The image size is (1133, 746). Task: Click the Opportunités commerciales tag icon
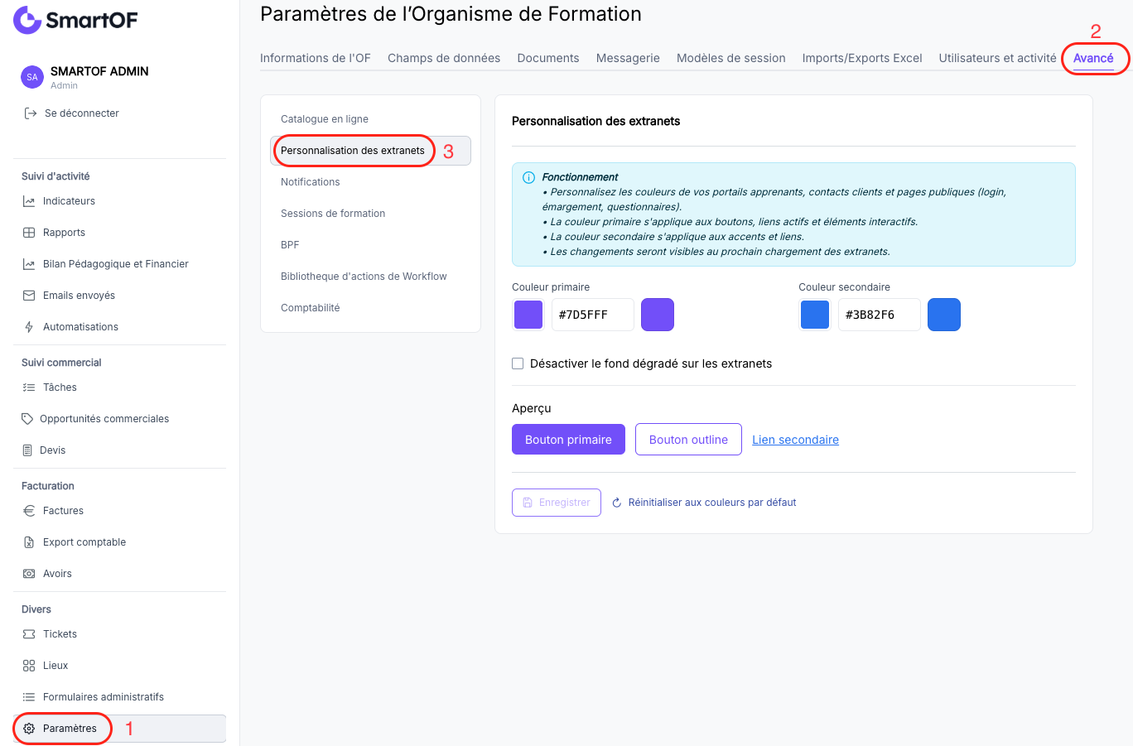click(x=27, y=419)
